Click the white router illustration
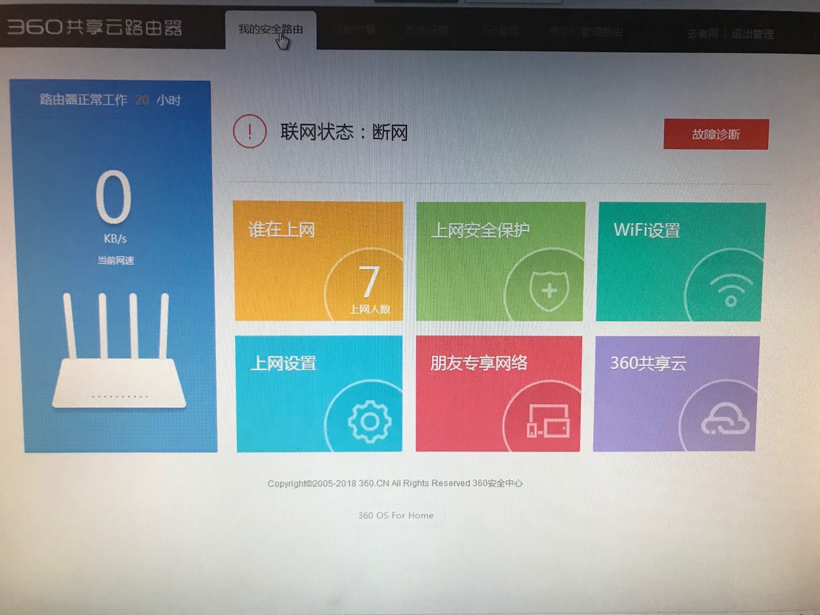The width and height of the screenshot is (820, 615). coord(118,350)
